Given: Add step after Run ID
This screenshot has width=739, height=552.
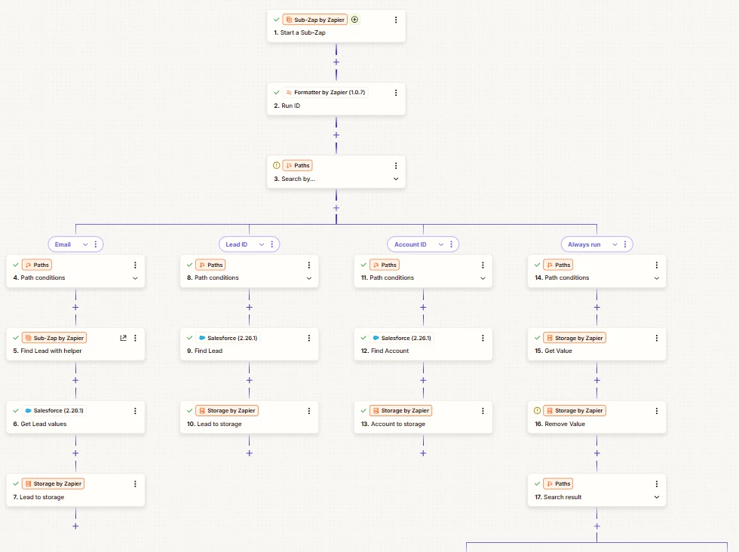Looking at the screenshot, I should (x=336, y=135).
